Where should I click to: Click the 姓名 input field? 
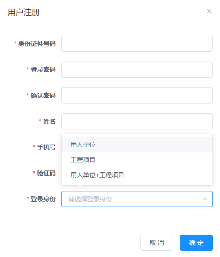pos(137,121)
